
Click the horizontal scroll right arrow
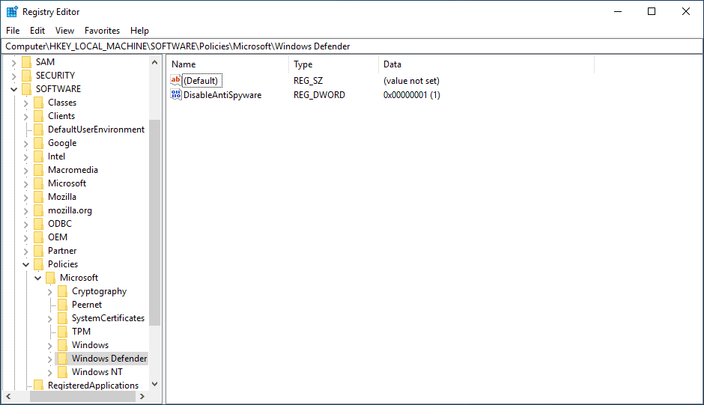pos(142,397)
